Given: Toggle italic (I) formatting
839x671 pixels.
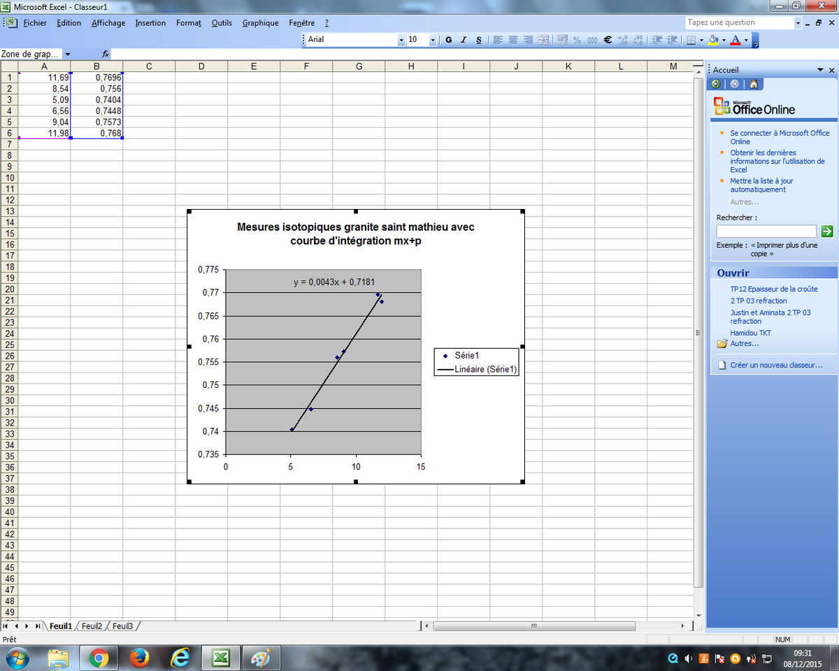Looking at the screenshot, I should coord(464,40).
